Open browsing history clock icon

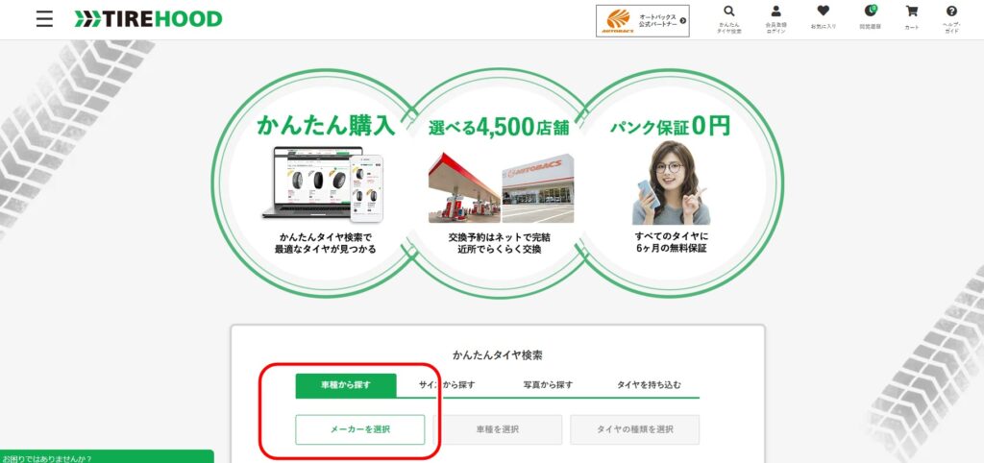(871, 11)
